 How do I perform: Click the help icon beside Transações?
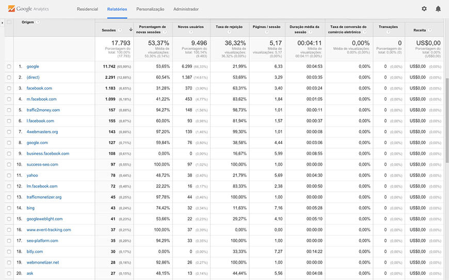click(x=388, y=32)
